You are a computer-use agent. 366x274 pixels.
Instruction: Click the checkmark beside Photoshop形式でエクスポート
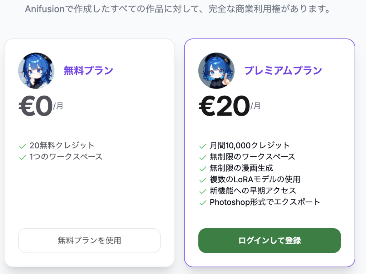(x=203, y=203)
